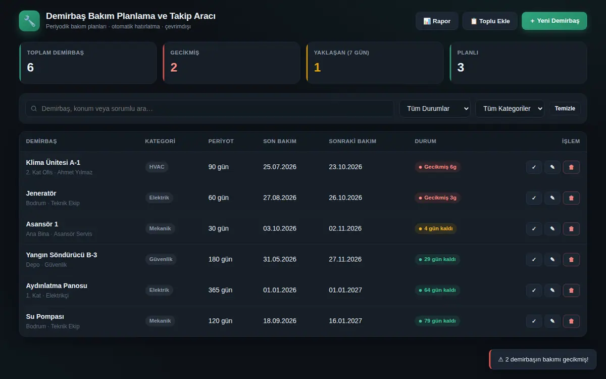Delete the Jeneratör row
606x379 pixels.
[x=571, y=198]
